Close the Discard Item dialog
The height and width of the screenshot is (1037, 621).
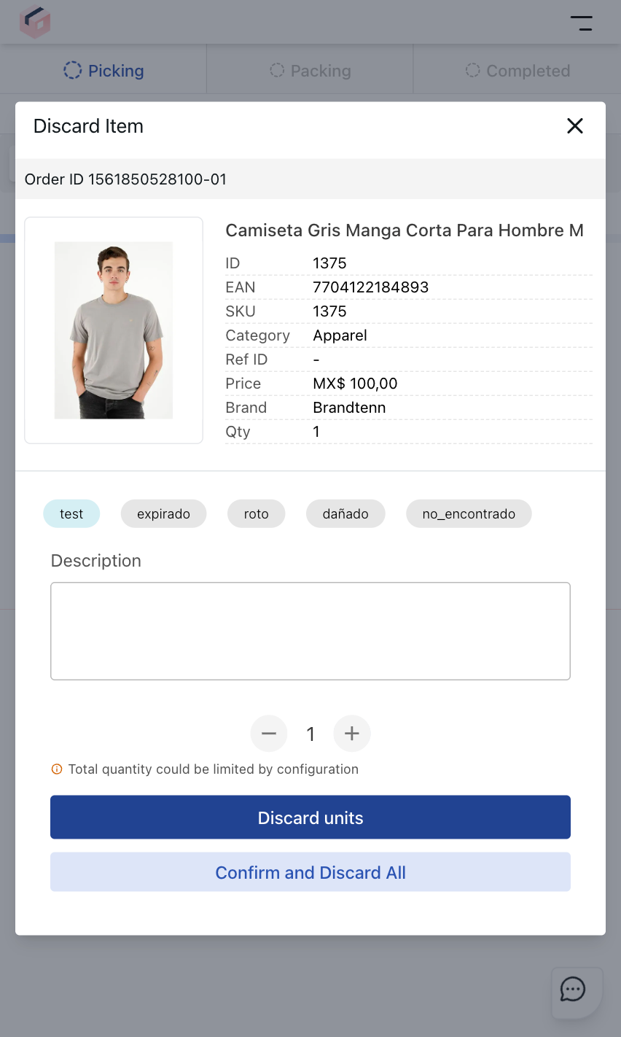coord(575,126)
